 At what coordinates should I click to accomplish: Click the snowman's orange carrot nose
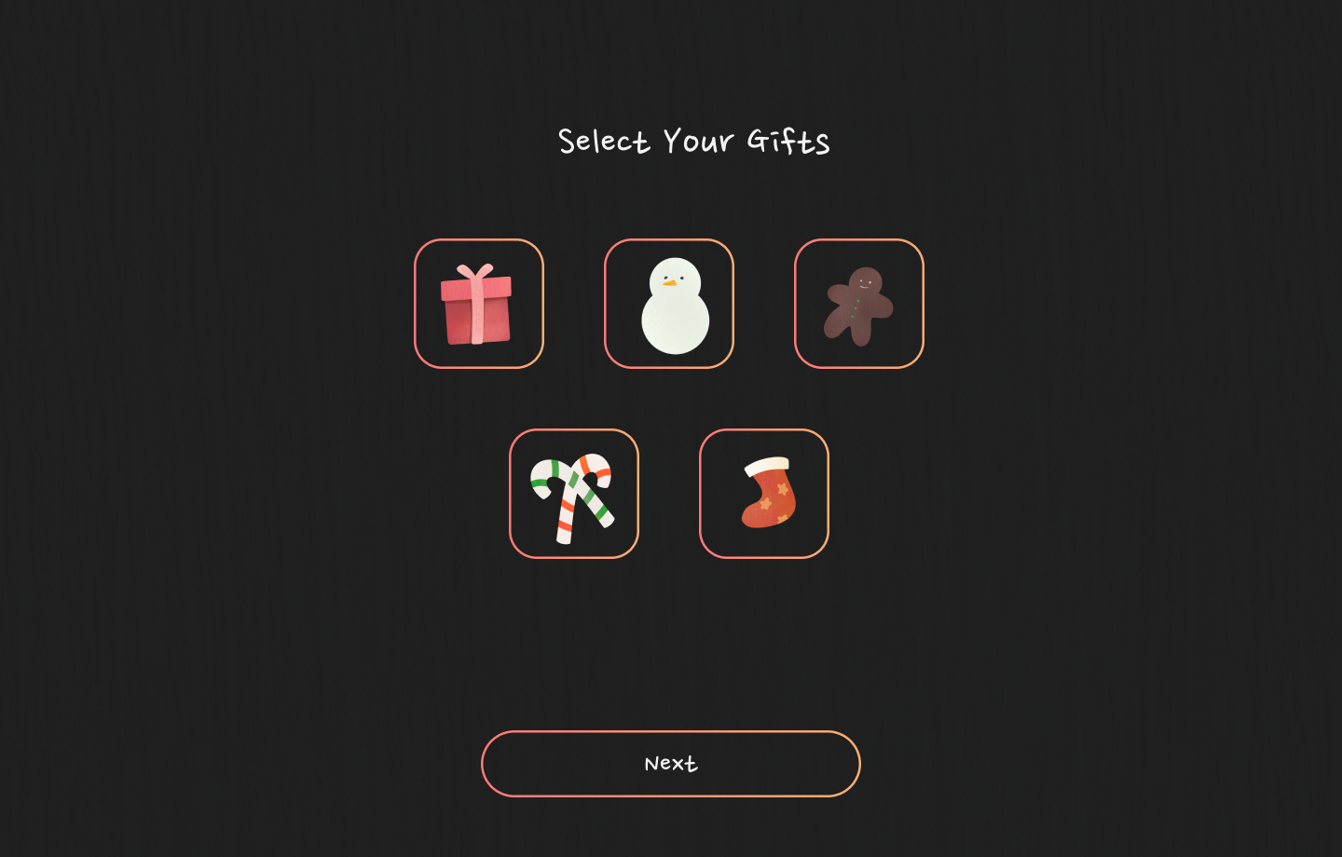669,282
